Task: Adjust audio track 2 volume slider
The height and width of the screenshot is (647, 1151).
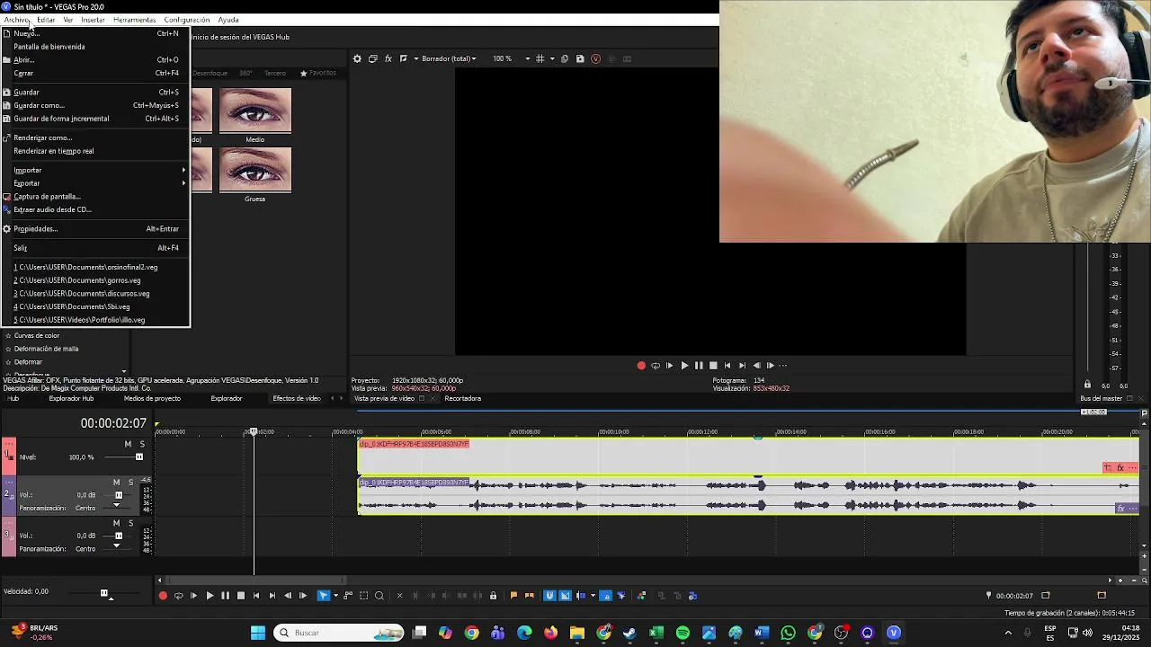Action: (x=117, y=495)
